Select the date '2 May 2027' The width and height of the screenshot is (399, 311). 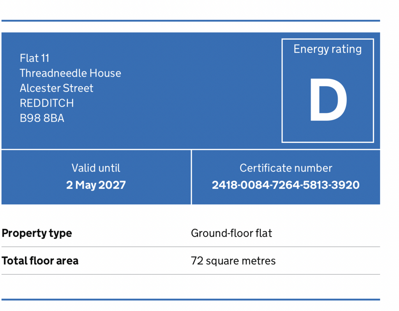point(96,185)
